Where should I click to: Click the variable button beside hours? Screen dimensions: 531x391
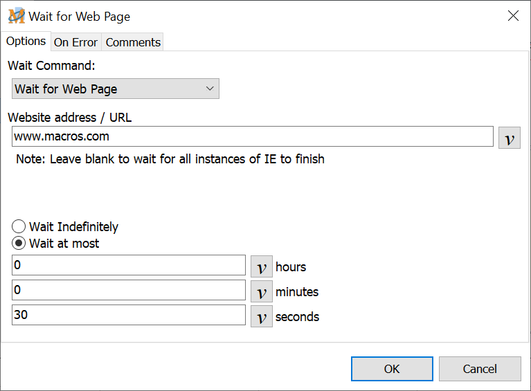click(262, 266)
